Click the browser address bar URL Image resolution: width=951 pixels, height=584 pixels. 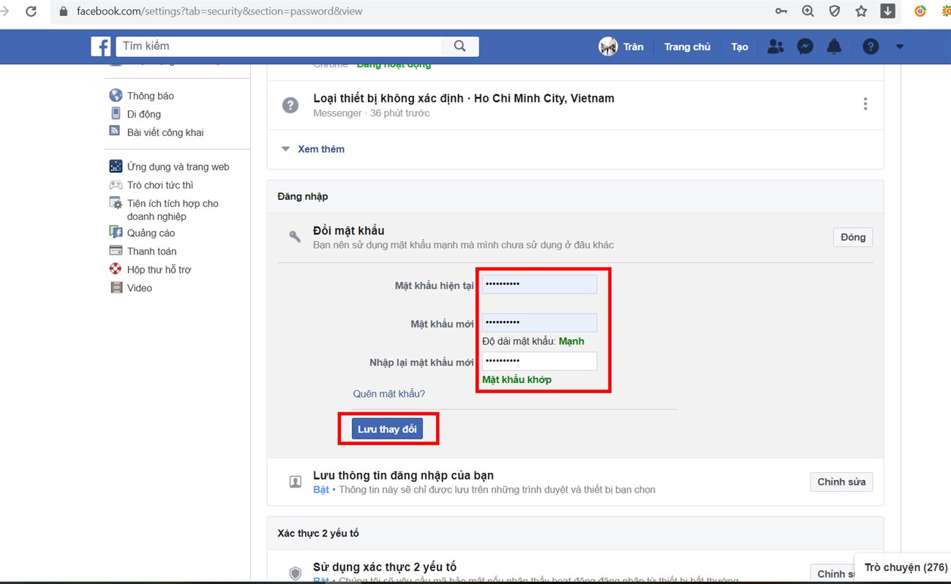tap(219, 11)
